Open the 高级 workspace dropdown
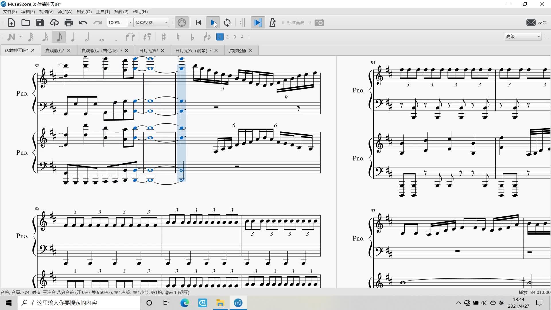This screenshot has height=310, width=551. pos(523,37)
